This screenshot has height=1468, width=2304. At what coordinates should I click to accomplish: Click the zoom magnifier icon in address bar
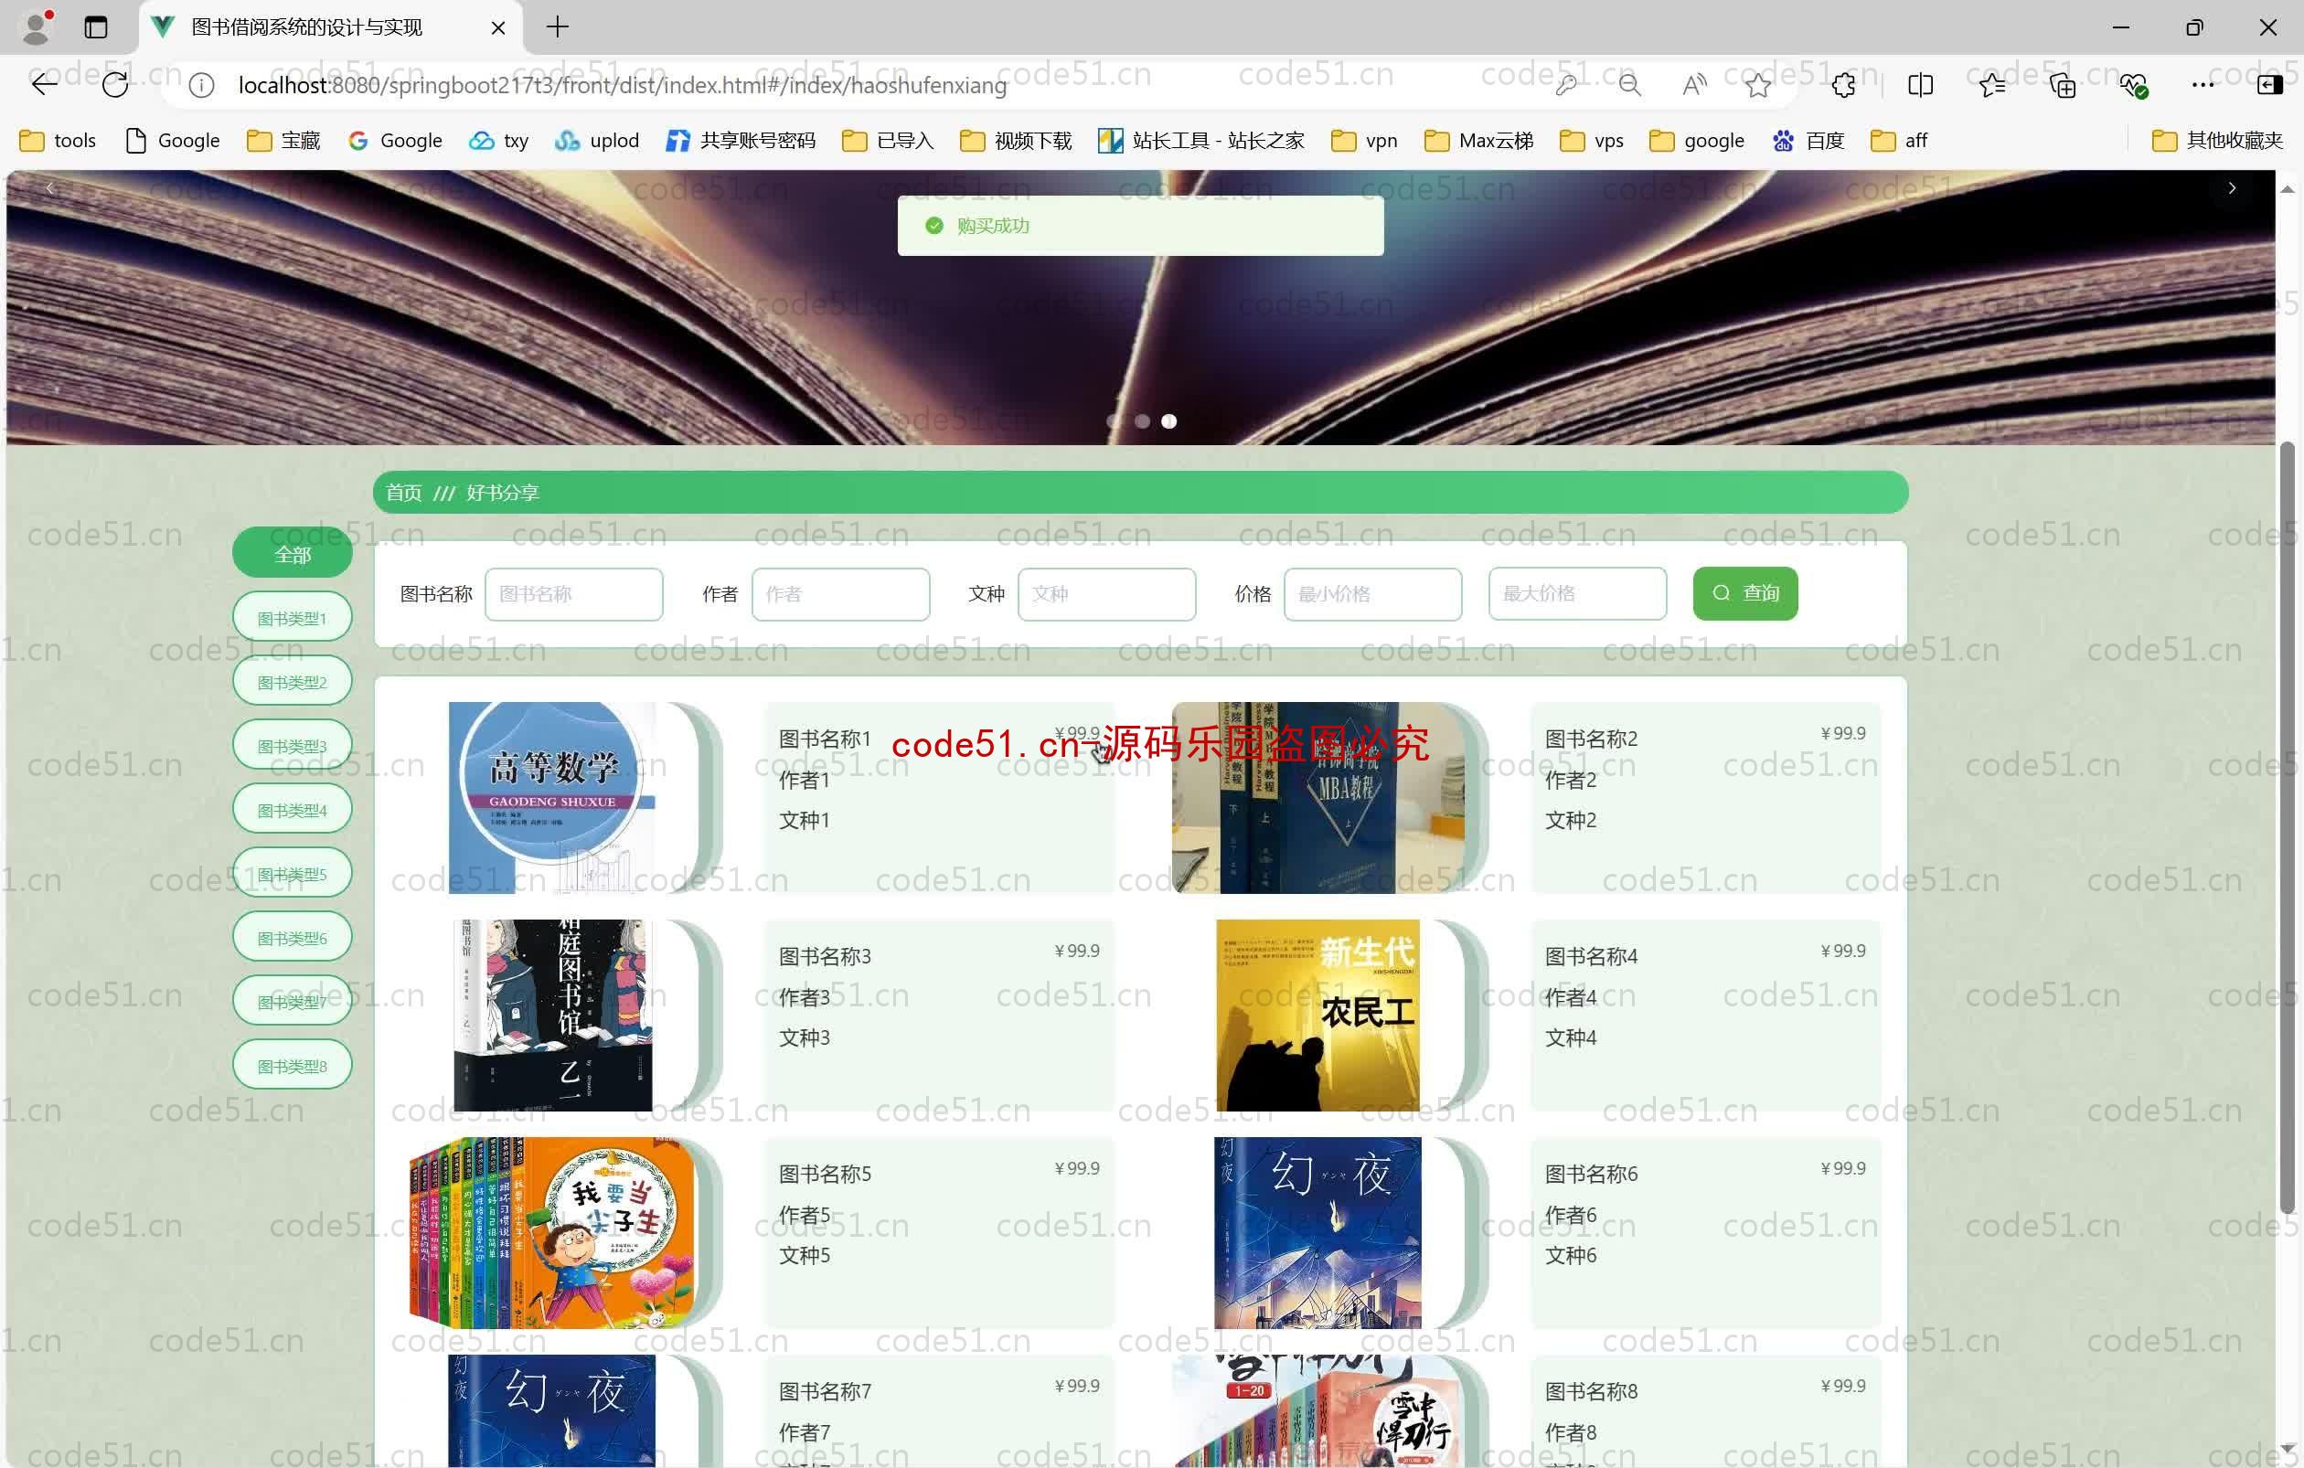click(1629, 85)
